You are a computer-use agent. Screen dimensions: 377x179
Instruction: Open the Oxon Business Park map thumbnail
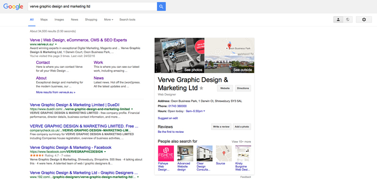point(229,47)
